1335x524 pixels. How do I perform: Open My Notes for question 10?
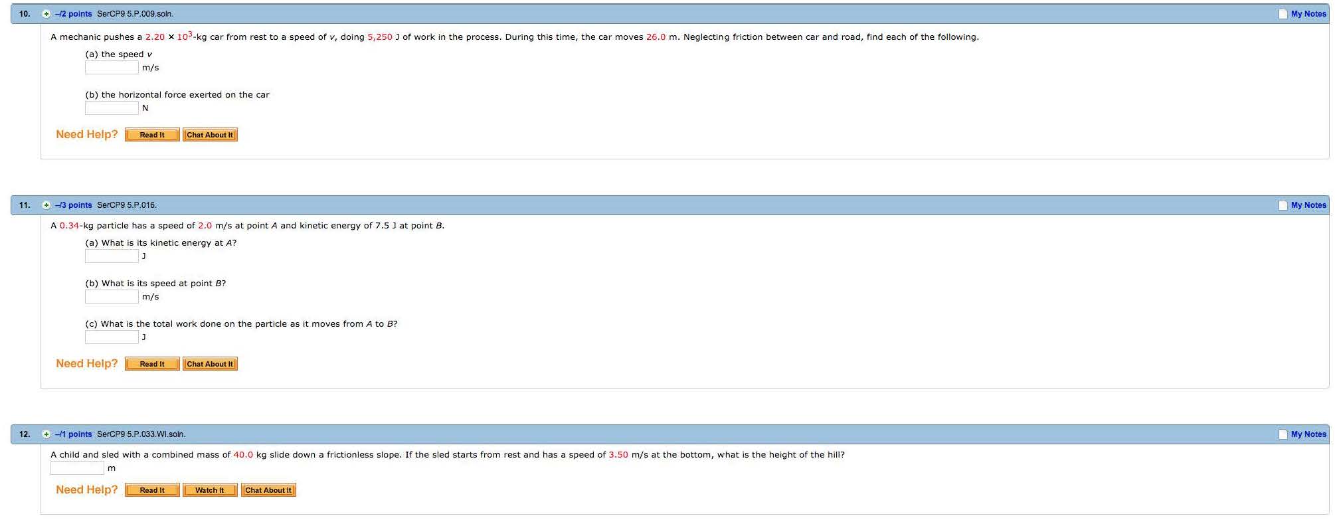point(1307,14)
